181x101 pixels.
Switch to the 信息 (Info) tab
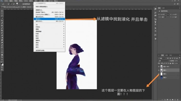(164, 8)
